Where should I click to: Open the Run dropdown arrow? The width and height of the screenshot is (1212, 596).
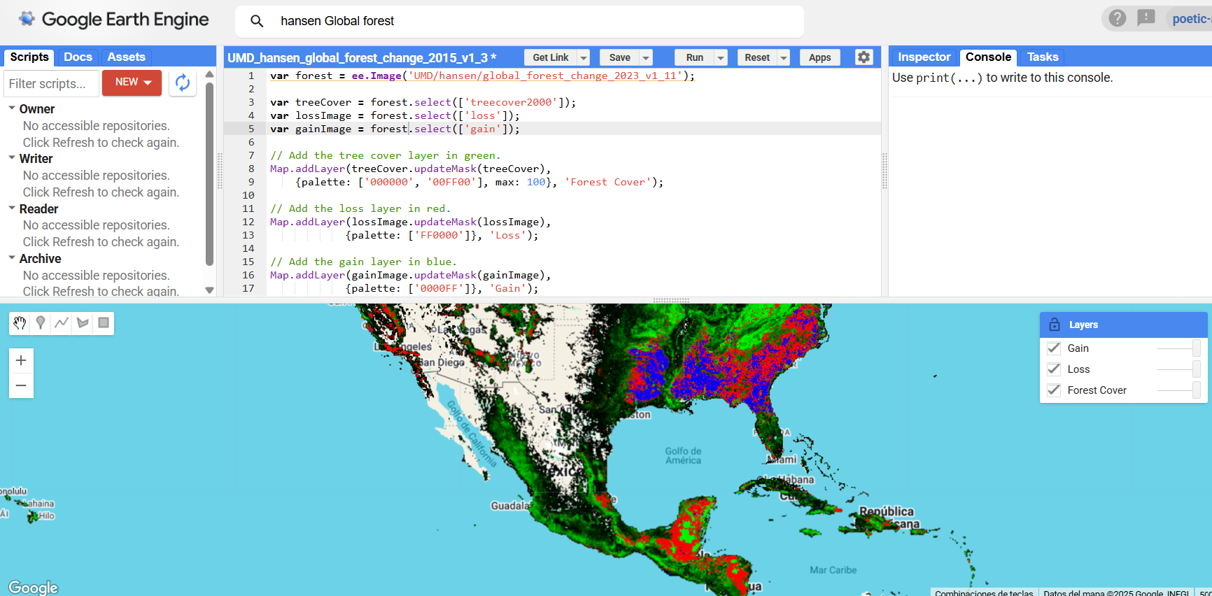click(x=721, y=57)
